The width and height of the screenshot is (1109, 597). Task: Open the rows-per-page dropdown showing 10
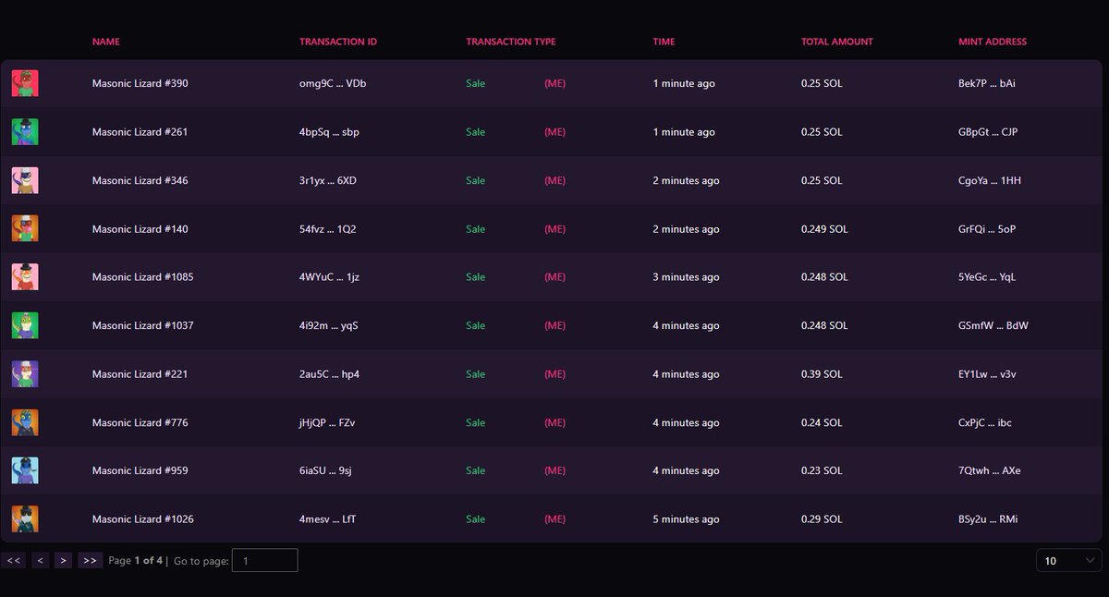pyautogui.click(x=1068, y=560)
